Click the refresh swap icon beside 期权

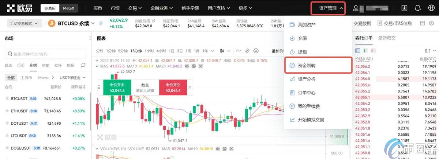(x=83, y=65)
